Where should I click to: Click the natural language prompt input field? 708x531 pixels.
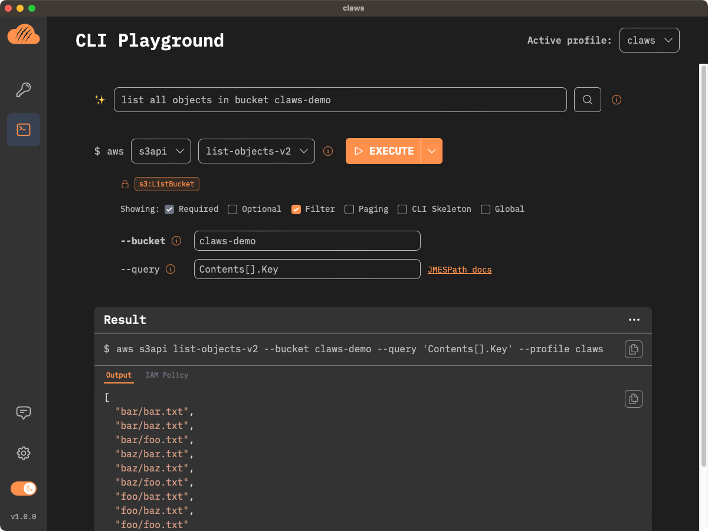pos(340,100)
